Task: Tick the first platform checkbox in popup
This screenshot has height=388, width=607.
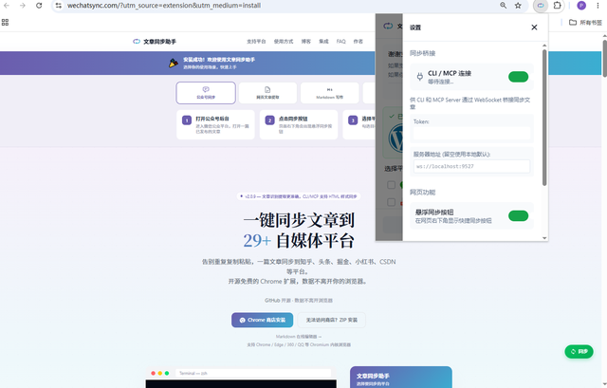Action: pos(392,185)
